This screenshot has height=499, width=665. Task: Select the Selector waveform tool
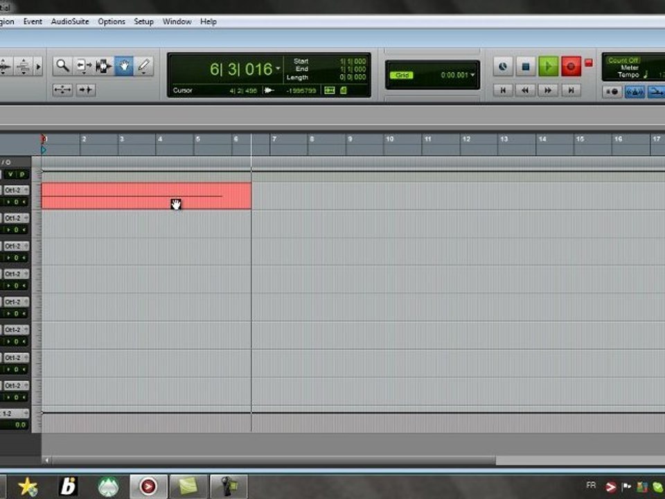(103, 67)
